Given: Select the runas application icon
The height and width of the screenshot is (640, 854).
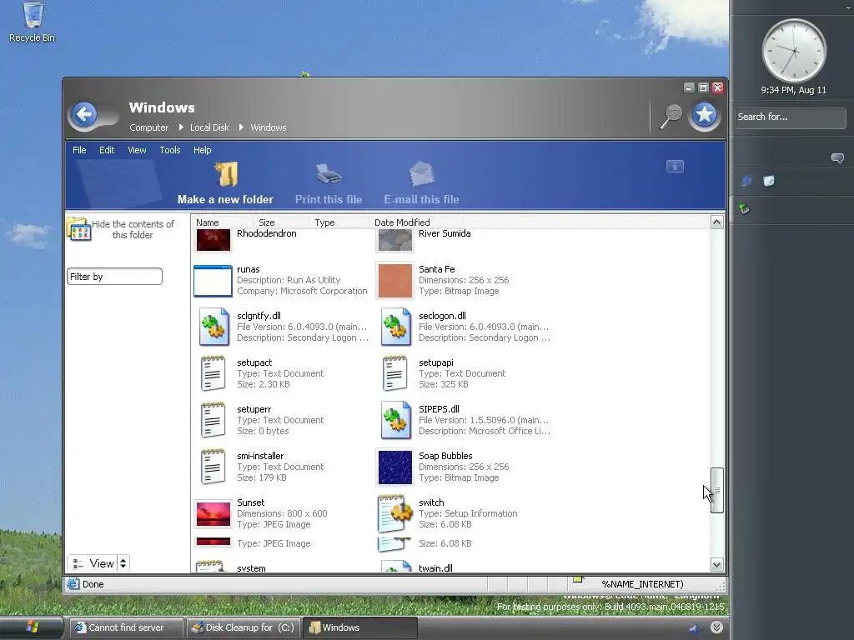Looking at the screenshot, I should click(213, 281).
